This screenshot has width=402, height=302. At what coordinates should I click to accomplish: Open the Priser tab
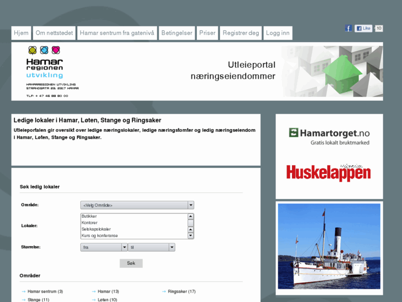(207, 33)
